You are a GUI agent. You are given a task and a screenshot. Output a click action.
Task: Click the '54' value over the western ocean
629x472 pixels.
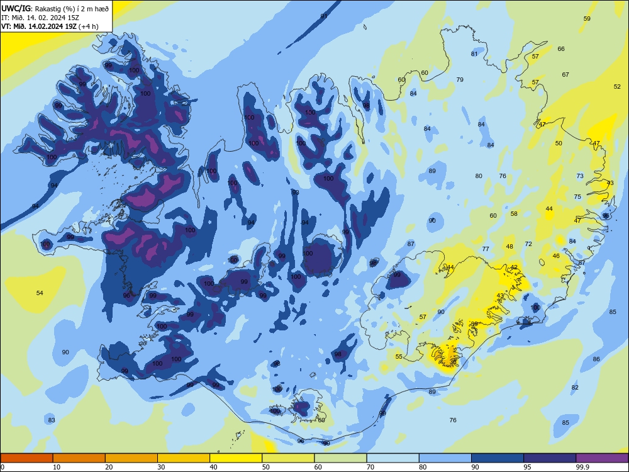(x=40, y=293)
